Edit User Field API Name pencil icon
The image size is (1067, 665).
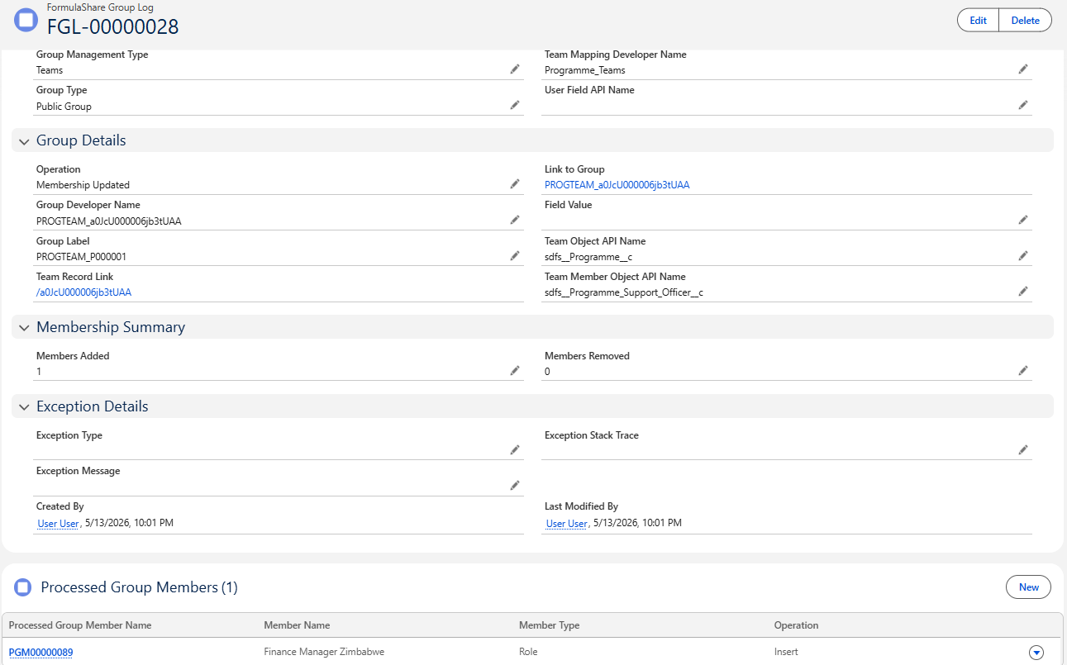point(1023,105)
